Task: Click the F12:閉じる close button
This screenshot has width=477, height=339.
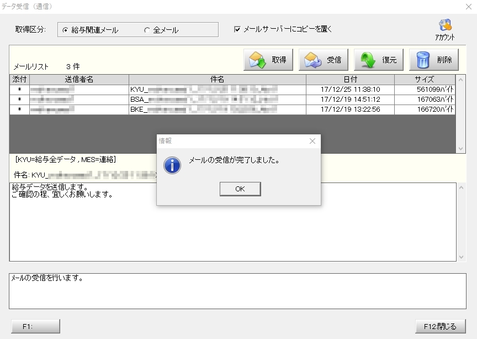Action: tap(440, 326)
